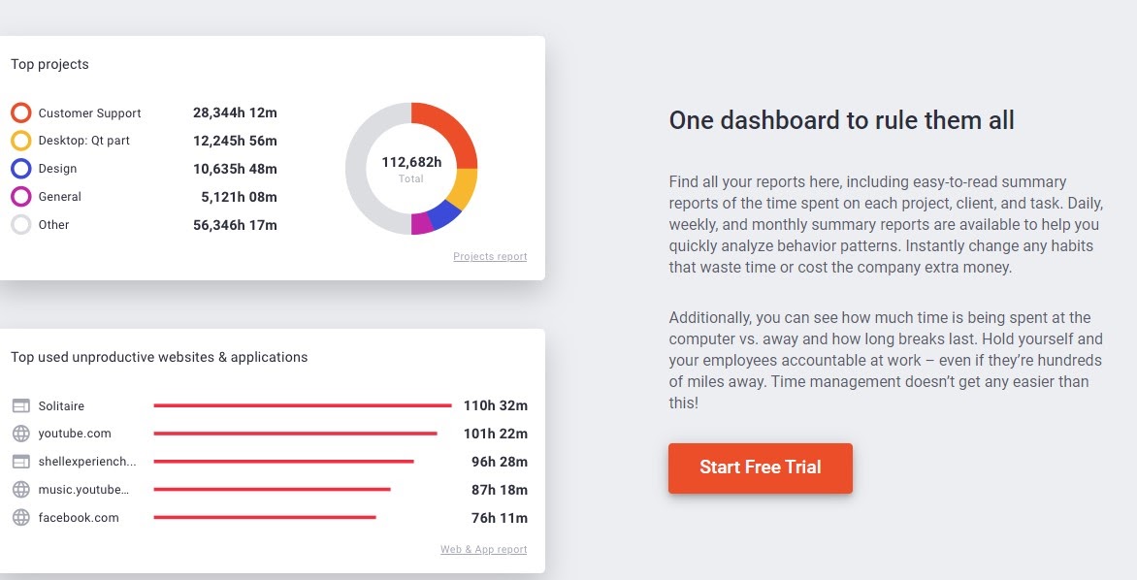Click the Solitaire application window icon

click(21, 405)
